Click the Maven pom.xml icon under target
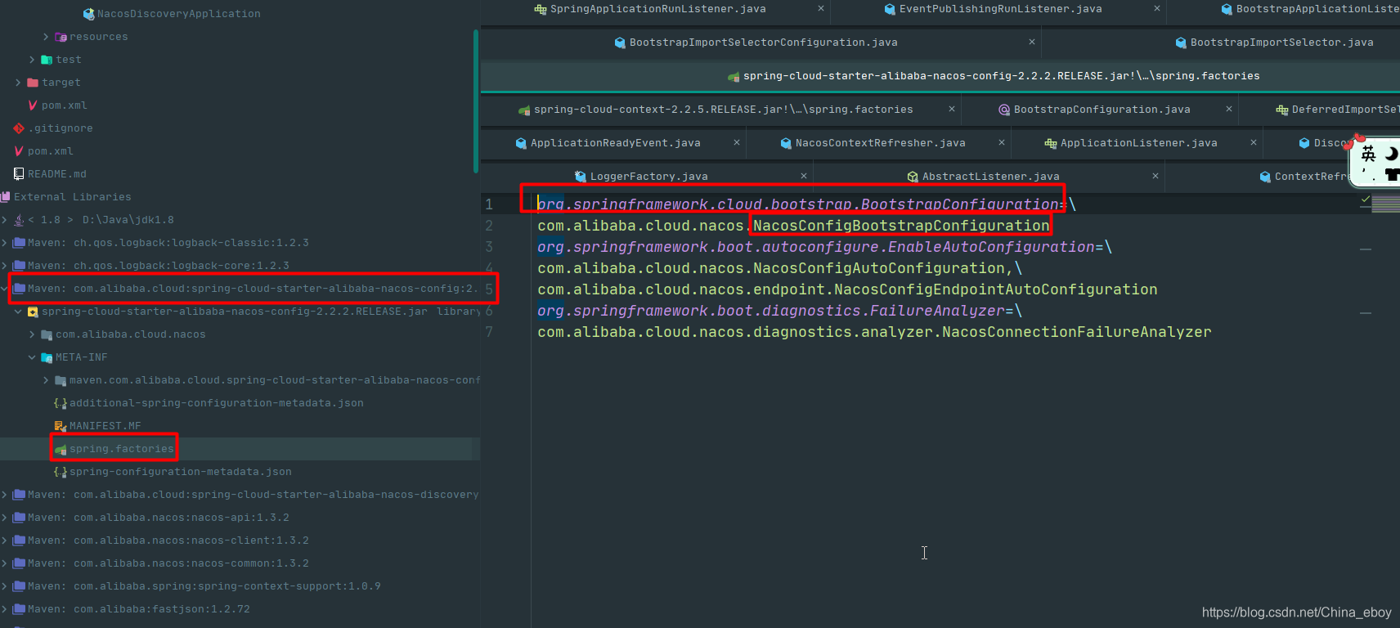 point(33,105)
